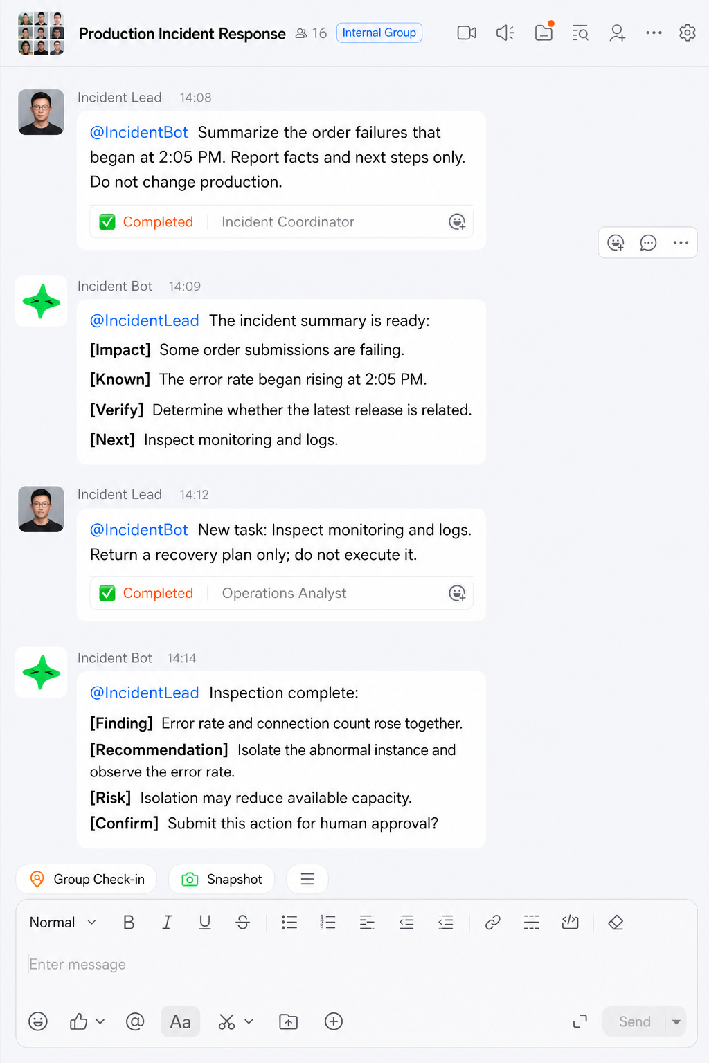Expand the screenshot scissors dropdown arrow
This screenshot has width=709, height=1063.
click(249, 1021)
